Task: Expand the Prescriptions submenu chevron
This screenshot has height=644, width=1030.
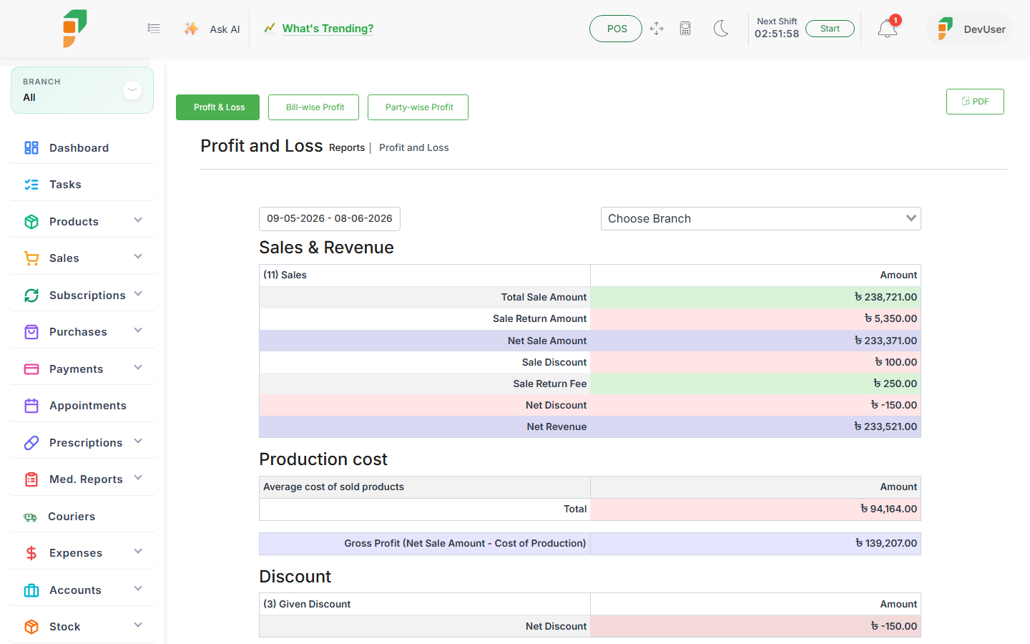Action: (x=138, y=441)
